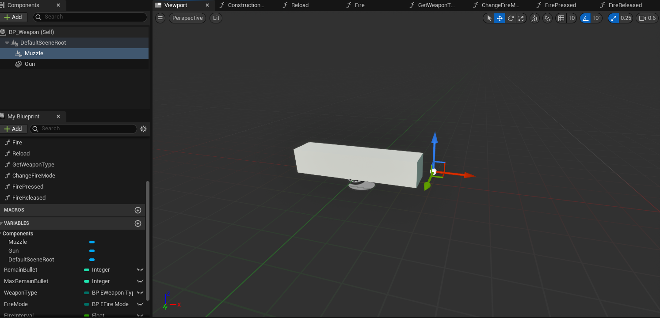The width and height of the screenshot is (660, 318).
Task: Toggle rotation snapping angle icon
Action: (x=585, y=18)
